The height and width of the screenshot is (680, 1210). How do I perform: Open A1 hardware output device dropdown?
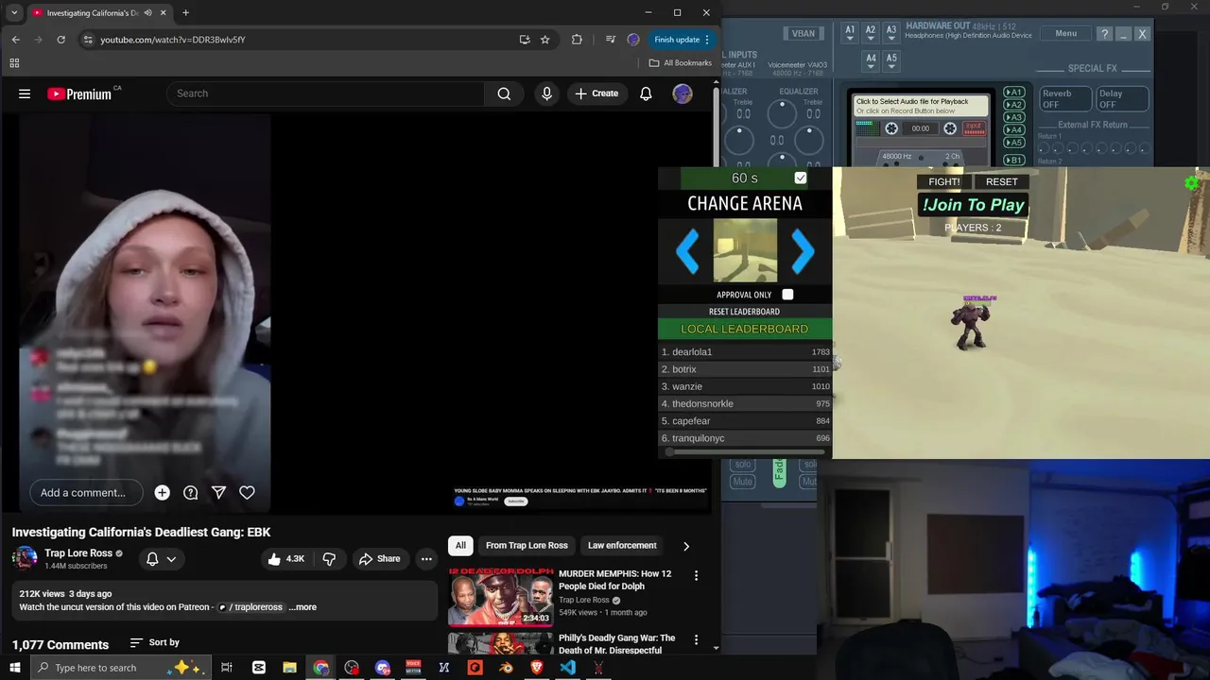850,34
